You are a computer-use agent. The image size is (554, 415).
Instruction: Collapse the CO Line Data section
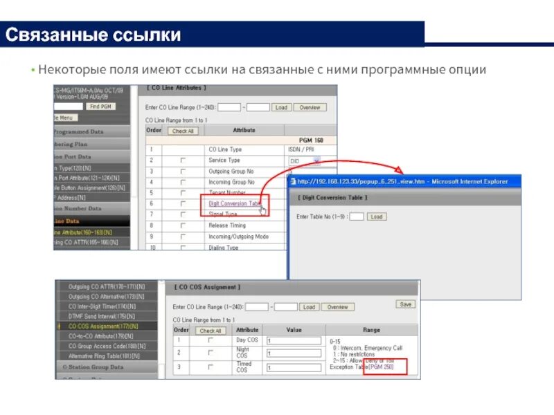click(x=92, y=221)
